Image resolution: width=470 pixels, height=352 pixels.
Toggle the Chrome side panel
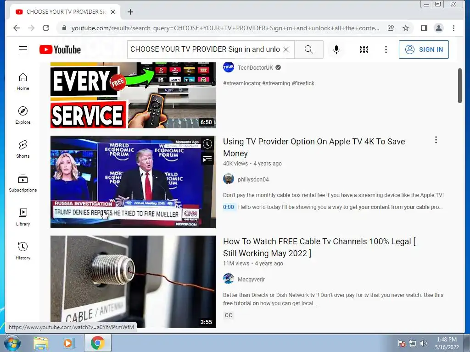(424, 28)
